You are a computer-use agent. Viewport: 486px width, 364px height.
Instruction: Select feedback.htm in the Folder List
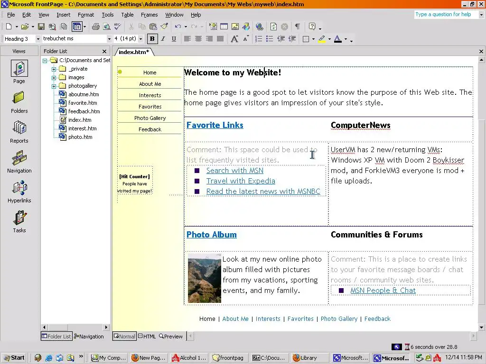(84, 111)
